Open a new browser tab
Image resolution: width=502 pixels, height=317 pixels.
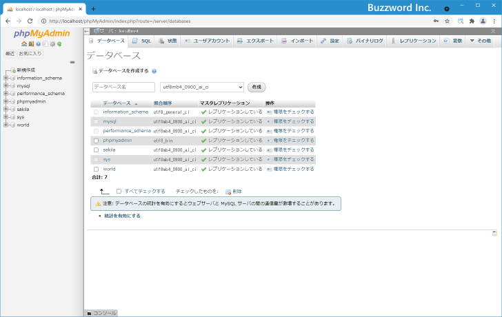point(93,9)
